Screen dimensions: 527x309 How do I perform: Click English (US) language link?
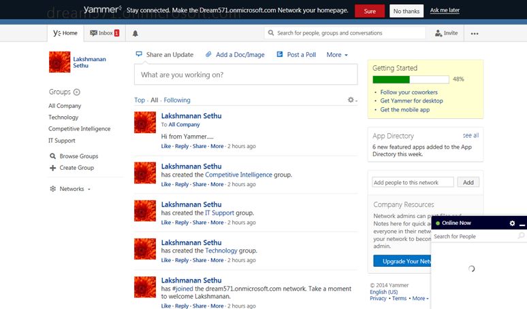click(383, 292)
